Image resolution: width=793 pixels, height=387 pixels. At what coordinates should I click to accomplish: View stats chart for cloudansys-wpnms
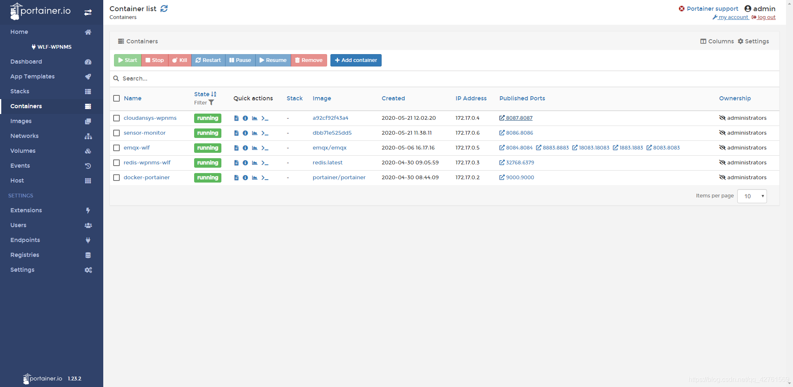255,118
